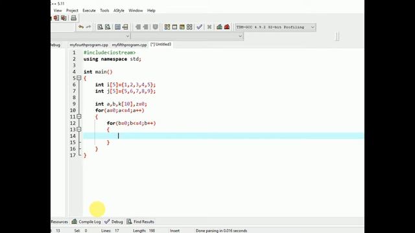Image resolution: width=415 pixels, height=233 pixels.
Task: Open the Find Results bottom tab
Action: coord(141,221)
